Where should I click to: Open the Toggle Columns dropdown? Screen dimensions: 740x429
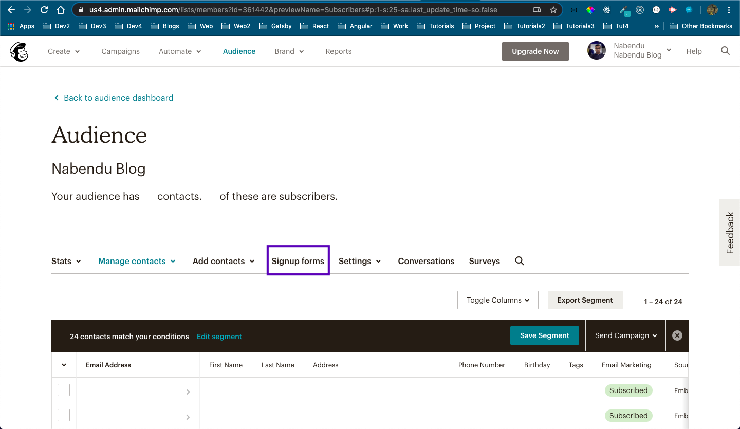(498, 300)
